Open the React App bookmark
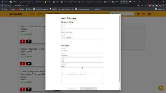The height and width of the screenshot is (93, 166). click(x=96, y=9)
